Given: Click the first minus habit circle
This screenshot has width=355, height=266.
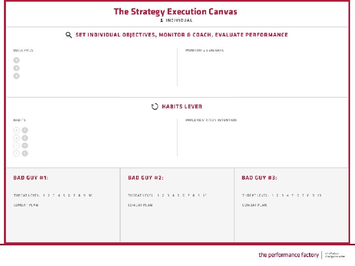Looking at the screenshot, I should (x=16, y=145).
